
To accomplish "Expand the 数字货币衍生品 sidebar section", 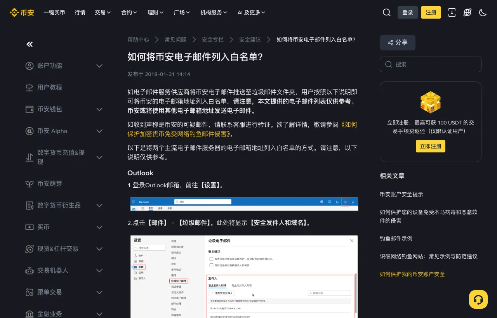I will (99, 206).
